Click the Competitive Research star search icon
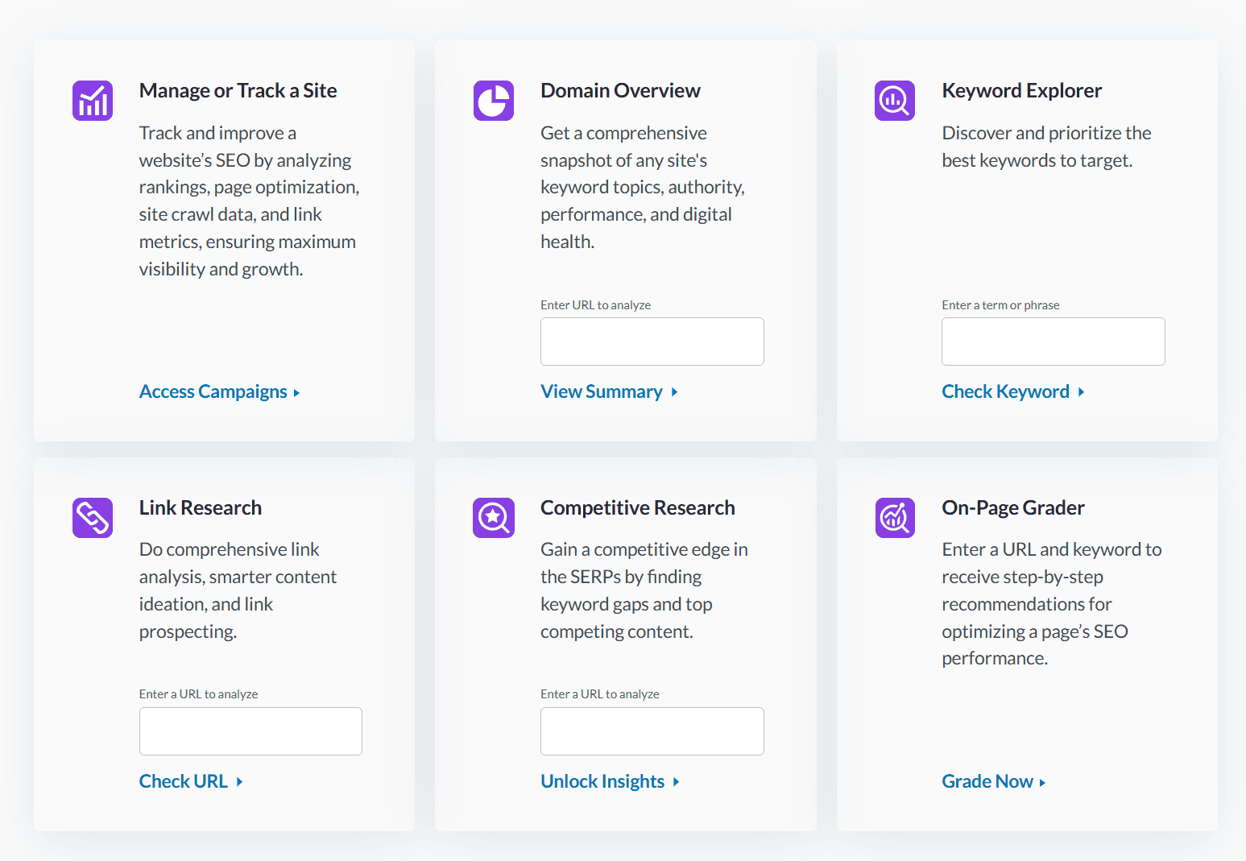The width and height of the screenshot is (1246, 861). [493, 517]
